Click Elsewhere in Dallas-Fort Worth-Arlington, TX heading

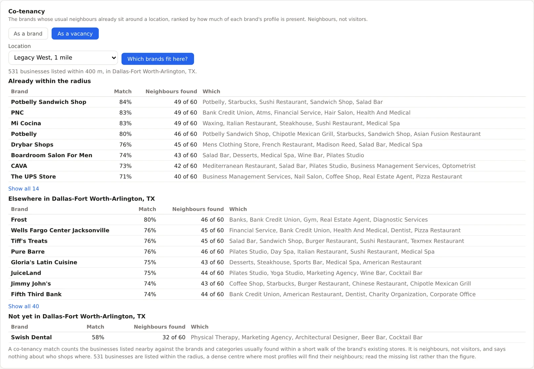[x=81, y=199]
